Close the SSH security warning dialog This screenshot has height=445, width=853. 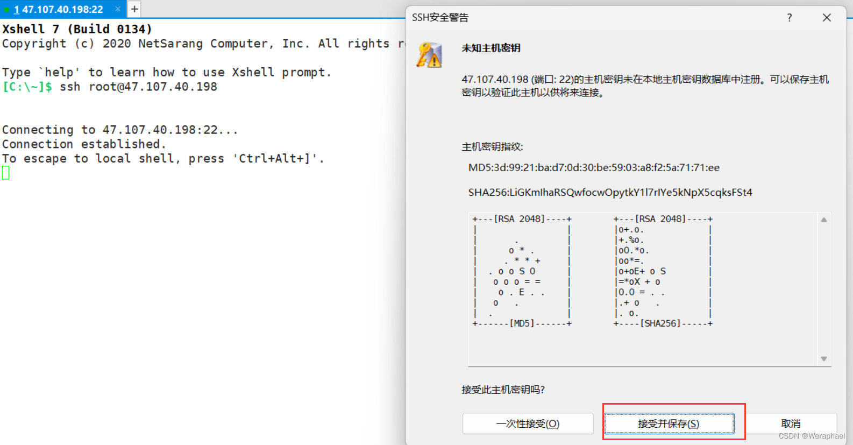click(x=827, y=18)
